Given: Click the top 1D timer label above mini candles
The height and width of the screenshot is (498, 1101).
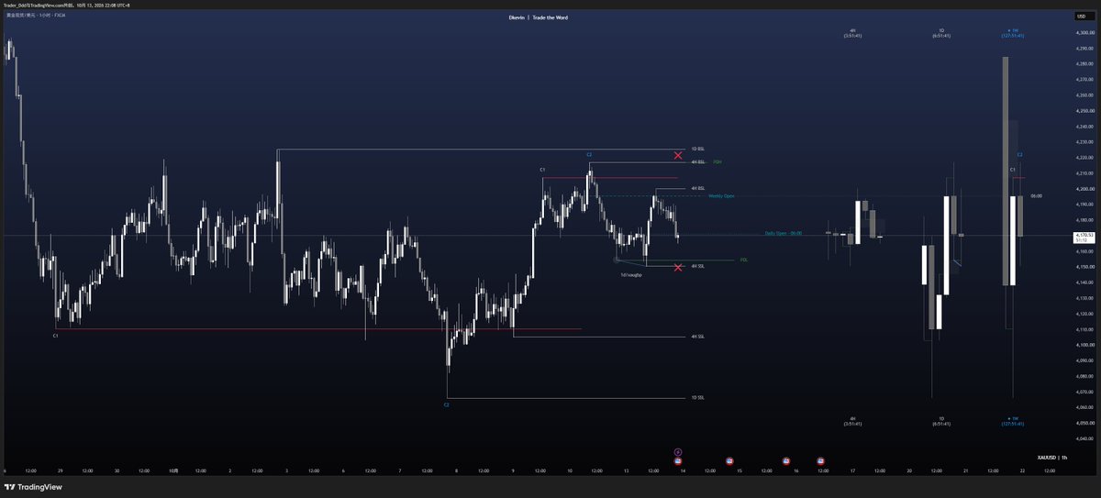Looking at the screenshot, I should (940, 33).
